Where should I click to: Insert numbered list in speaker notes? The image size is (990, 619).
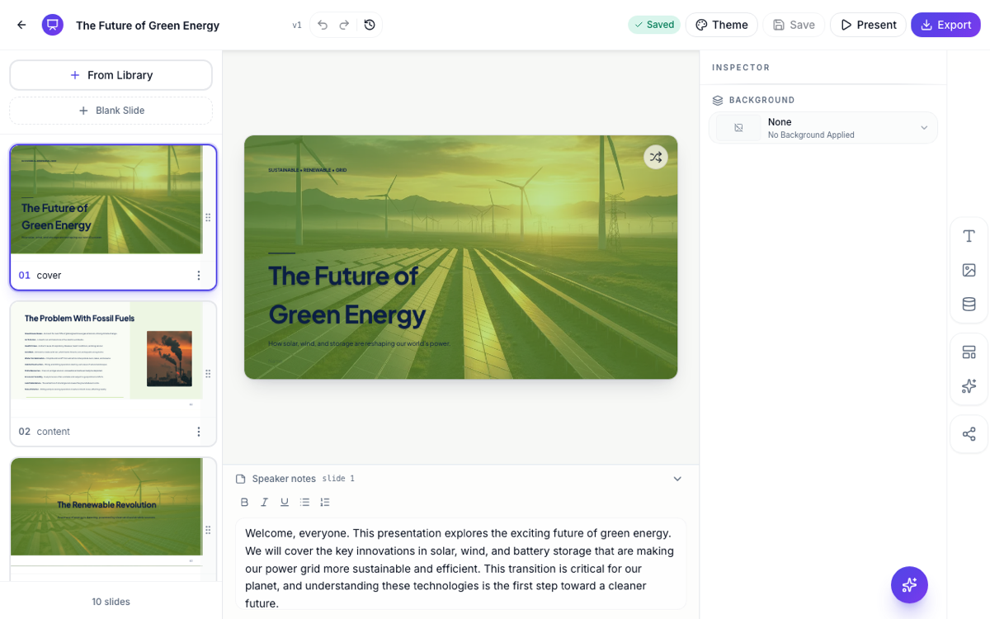(x=325, y=502)
